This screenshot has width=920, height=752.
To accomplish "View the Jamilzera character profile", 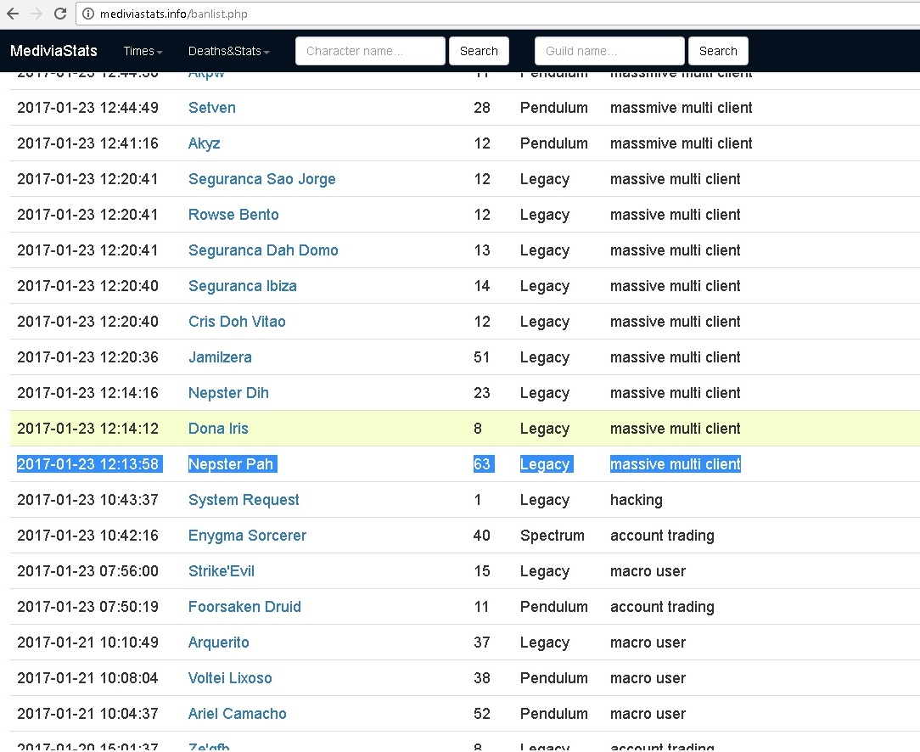I will [x=220, y=357].
